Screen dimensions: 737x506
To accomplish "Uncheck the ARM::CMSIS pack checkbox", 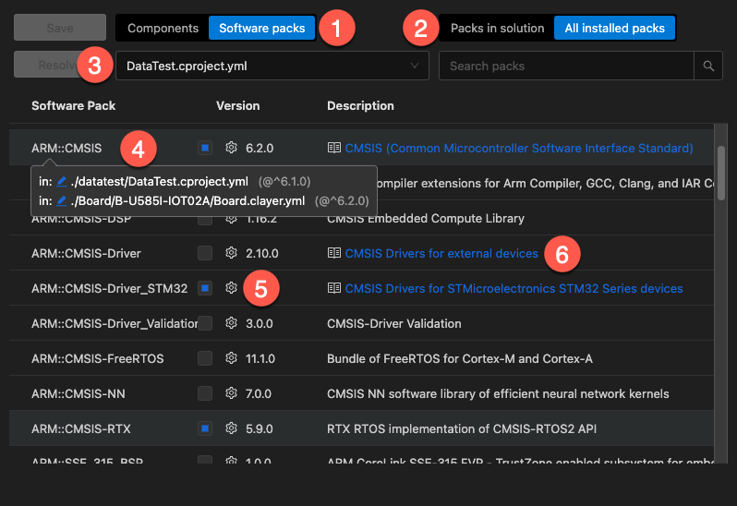I will [x=205, y=148].
